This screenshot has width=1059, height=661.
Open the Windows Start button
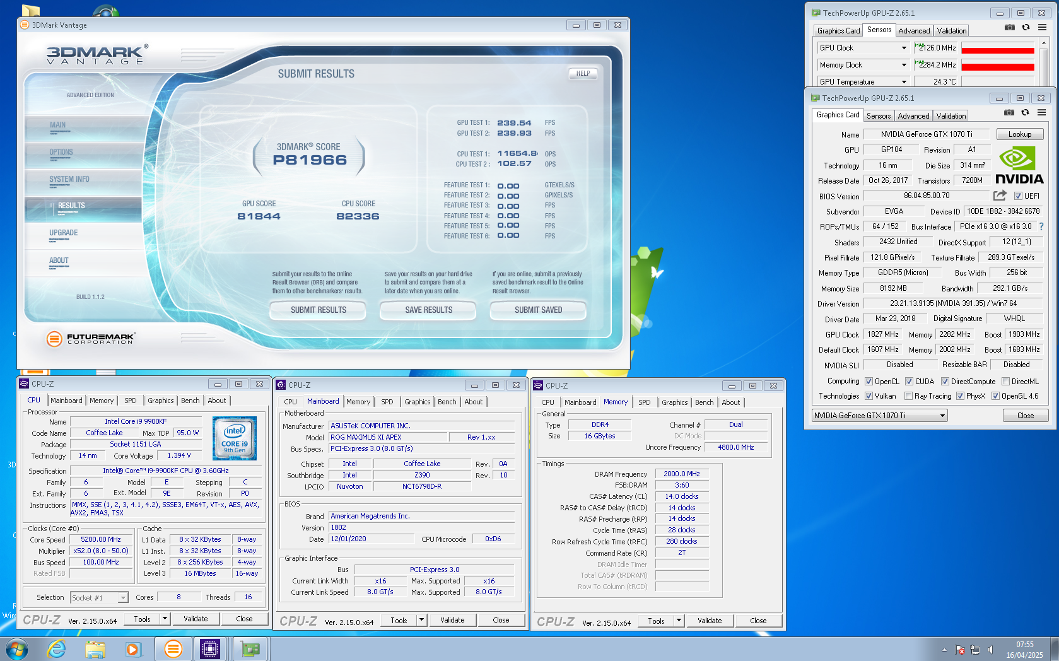[x=16, y=648]
